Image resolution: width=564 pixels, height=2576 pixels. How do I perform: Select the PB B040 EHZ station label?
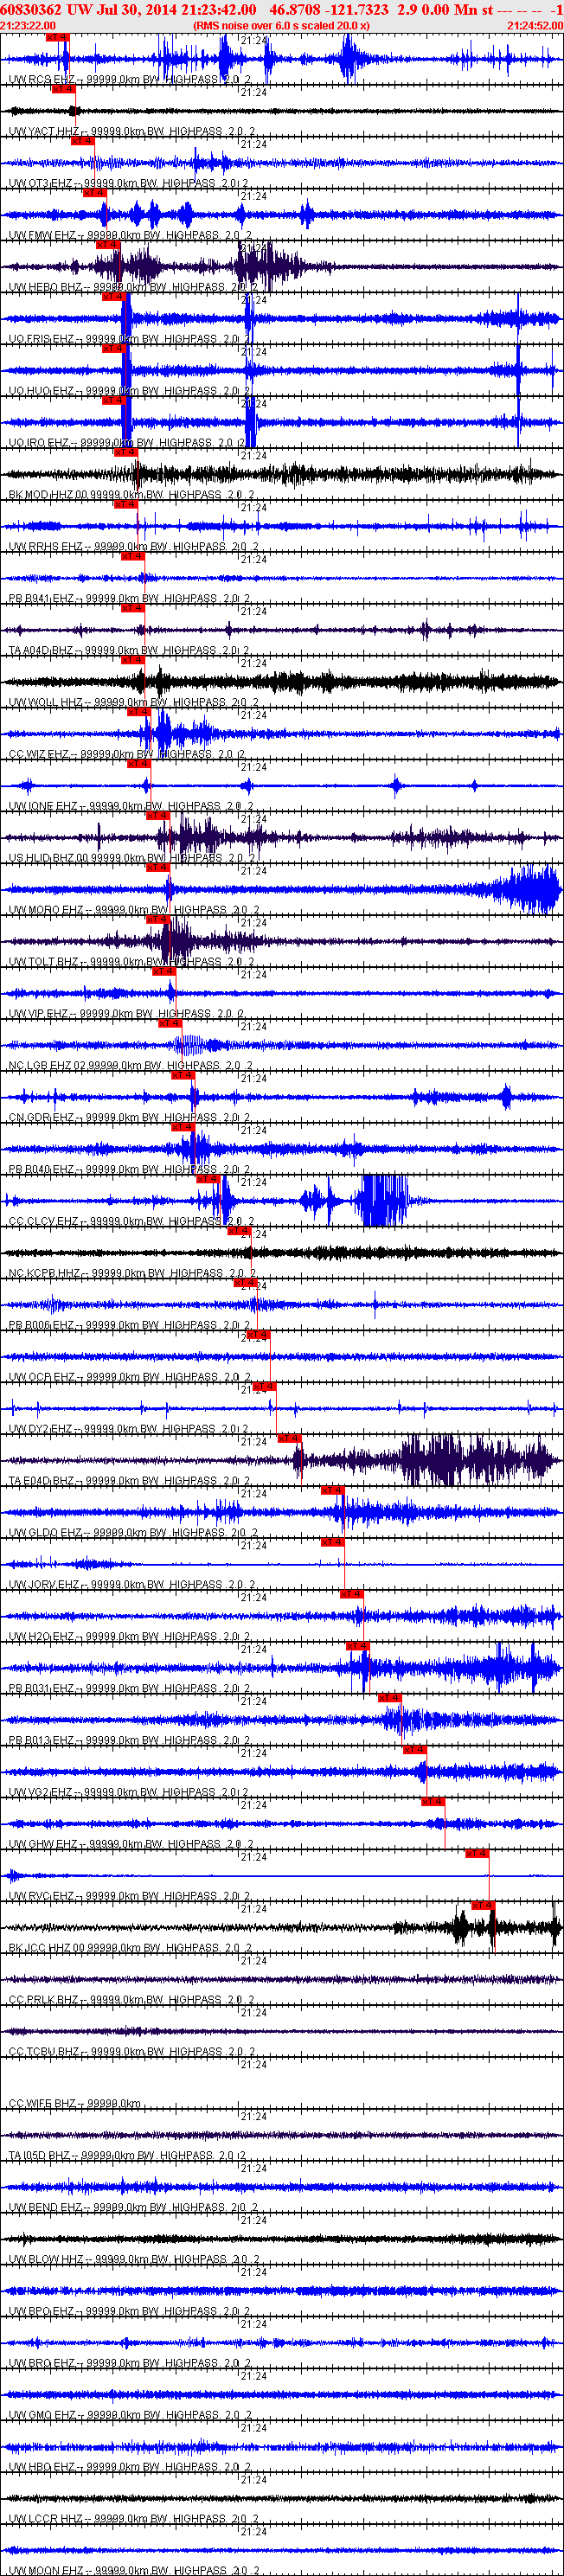(129, 1169)
